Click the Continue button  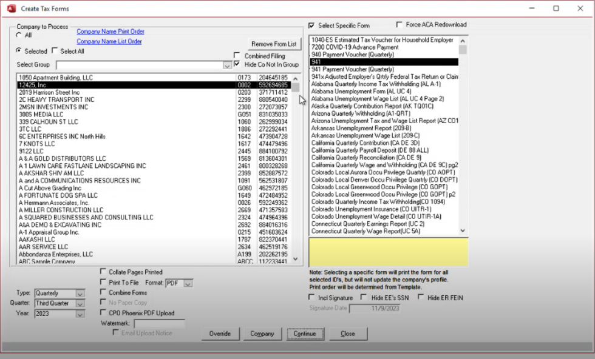coord(304,334)
